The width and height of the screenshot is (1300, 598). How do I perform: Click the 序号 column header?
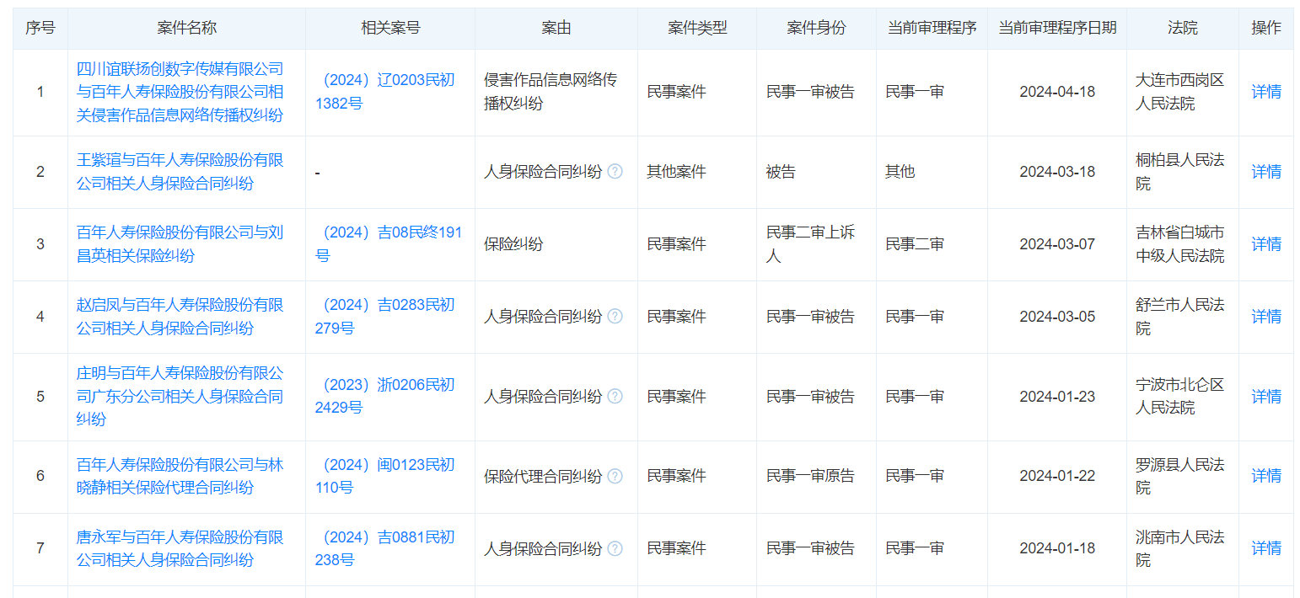[x=40, y=28]
